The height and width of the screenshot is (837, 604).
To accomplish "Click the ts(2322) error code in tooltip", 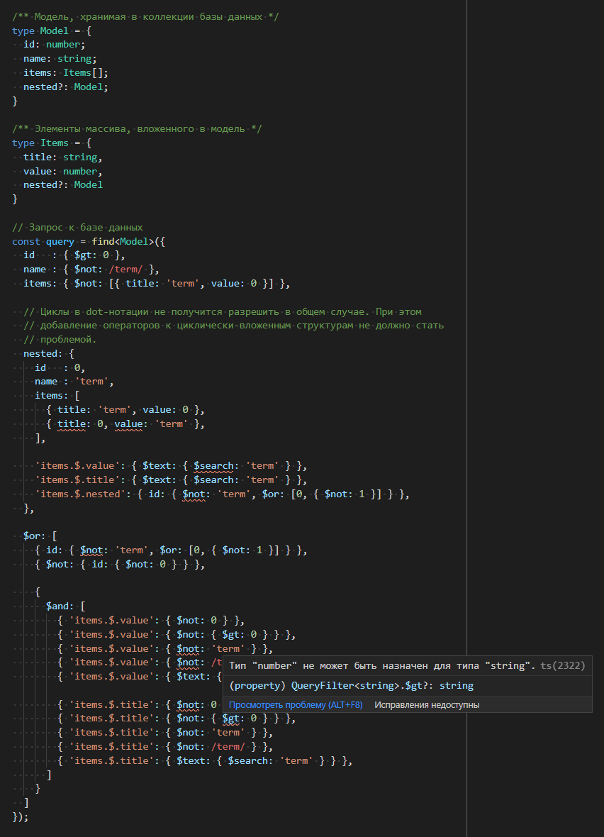I will point(562,666).
